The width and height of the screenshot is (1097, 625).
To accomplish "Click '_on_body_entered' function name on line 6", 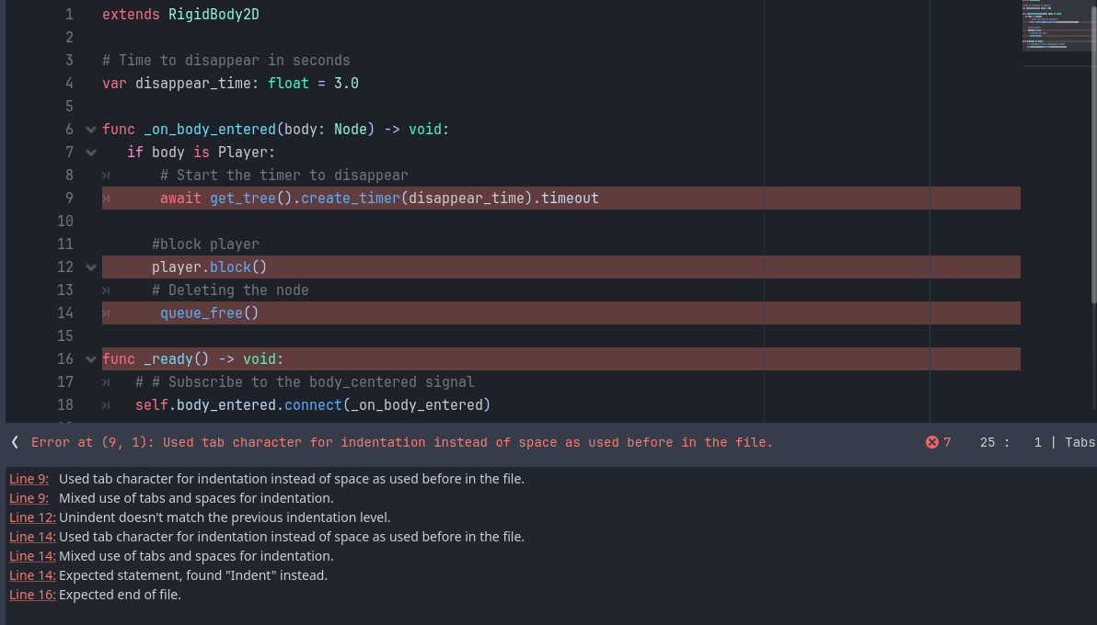I will click(210, 130).
